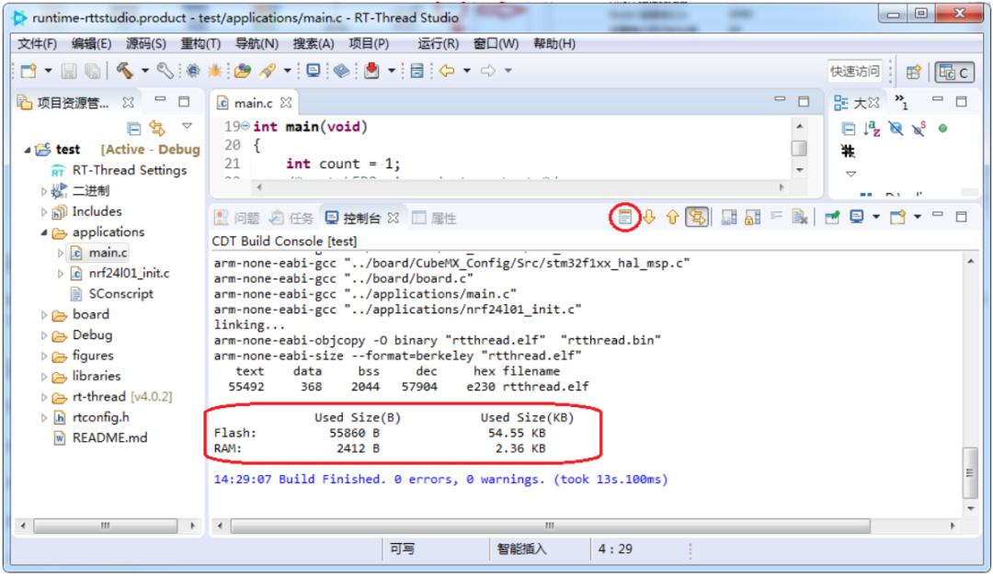The width and height of the screenshot is (993, 577).
Task: Jump to next error with down arrow
Action: point(649,217)
